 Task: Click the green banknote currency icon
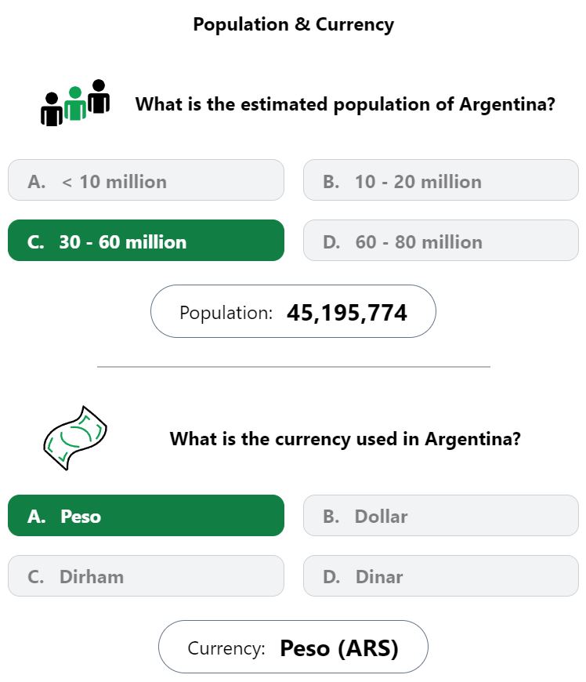click(75, 438)
